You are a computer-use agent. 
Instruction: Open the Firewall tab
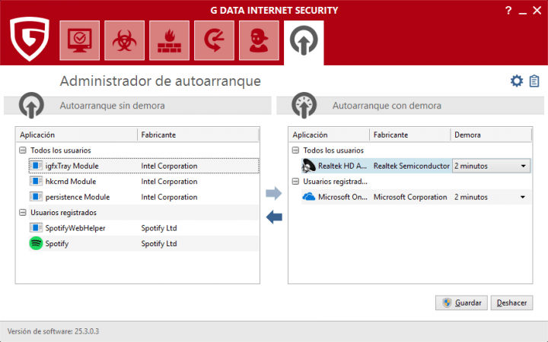coord(169,40)
